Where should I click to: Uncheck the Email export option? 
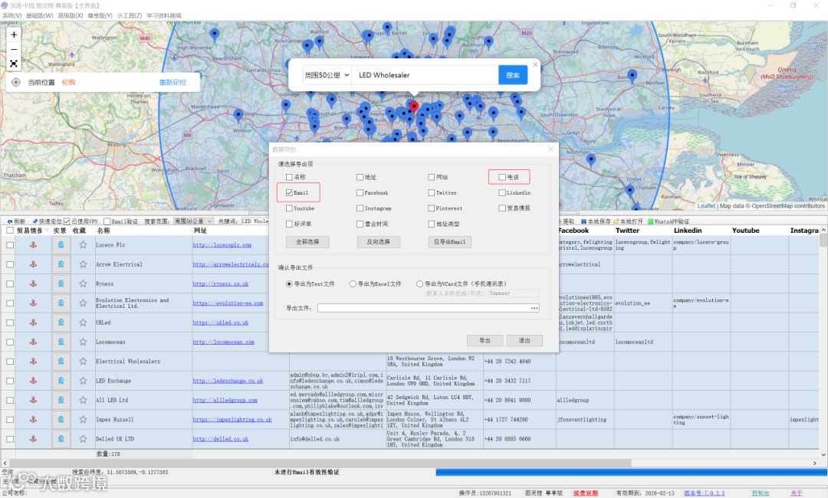point(289,192)
